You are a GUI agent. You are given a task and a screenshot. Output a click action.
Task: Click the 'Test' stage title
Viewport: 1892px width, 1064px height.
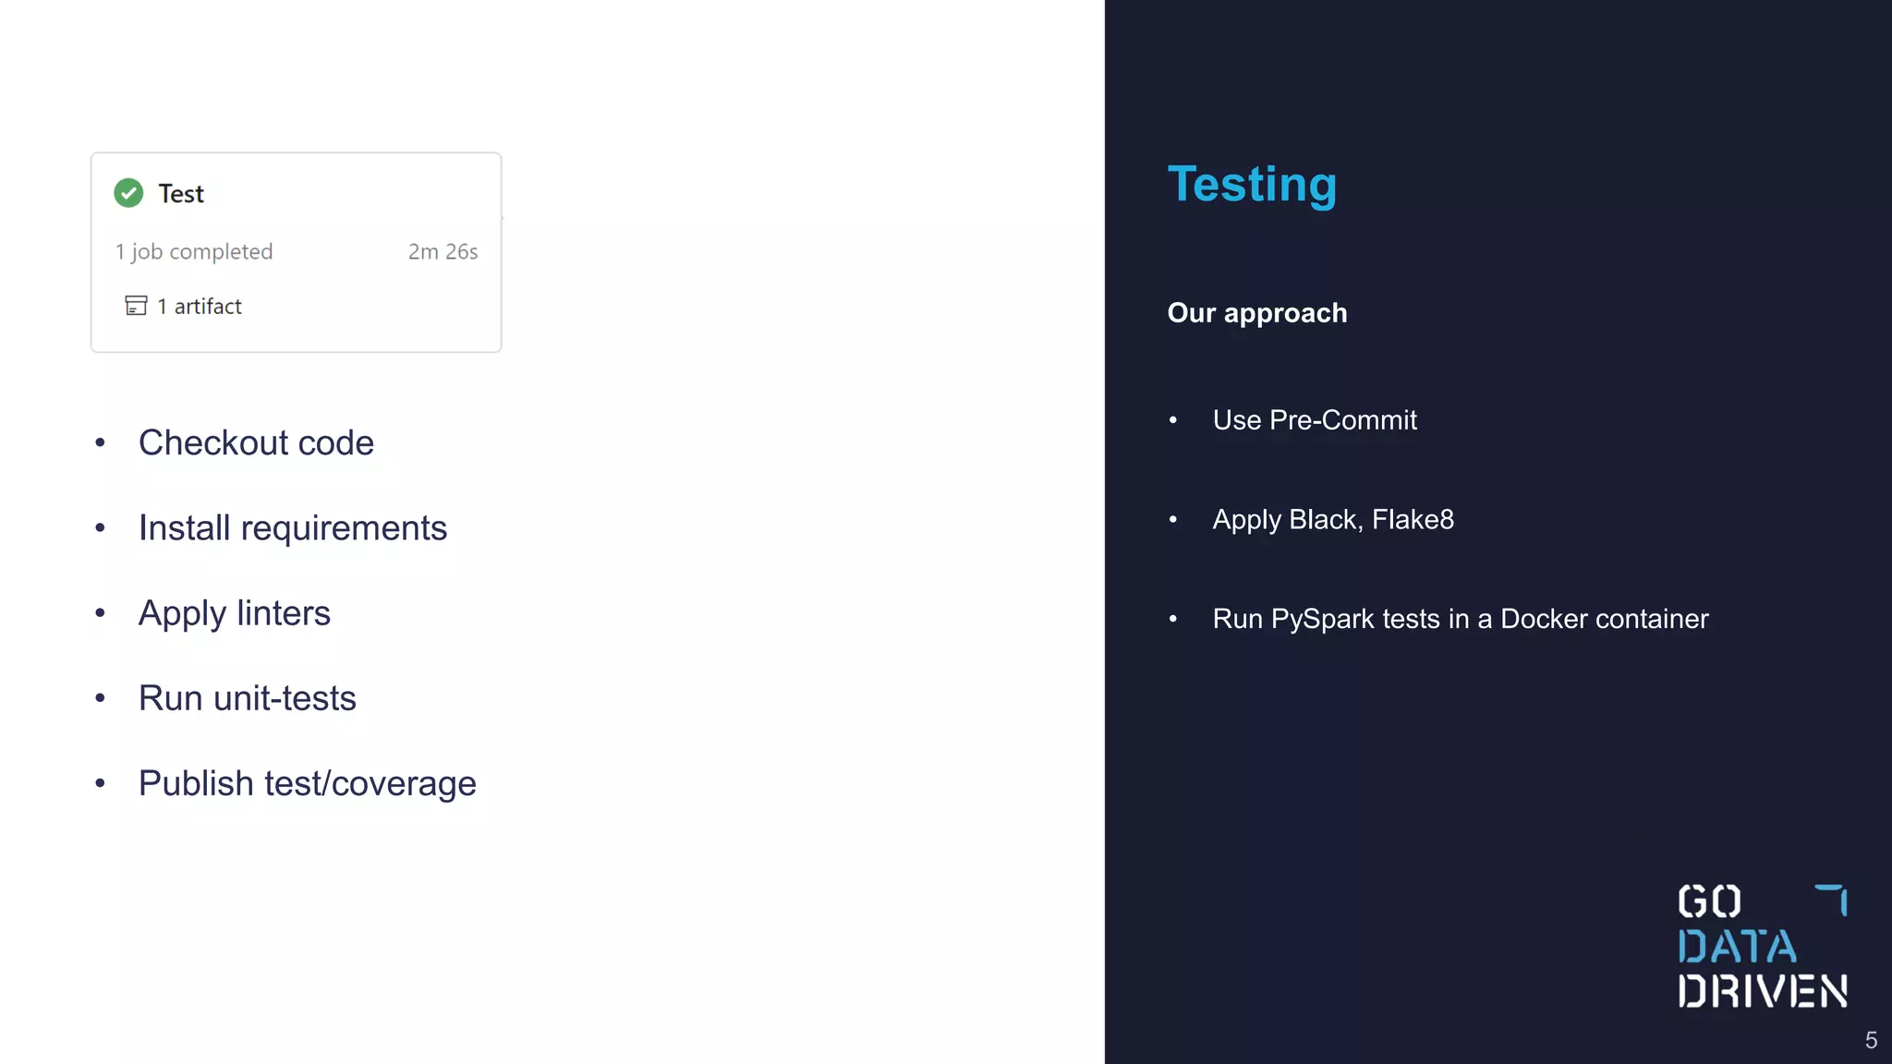pyautogui.click(x=181, y=194)
